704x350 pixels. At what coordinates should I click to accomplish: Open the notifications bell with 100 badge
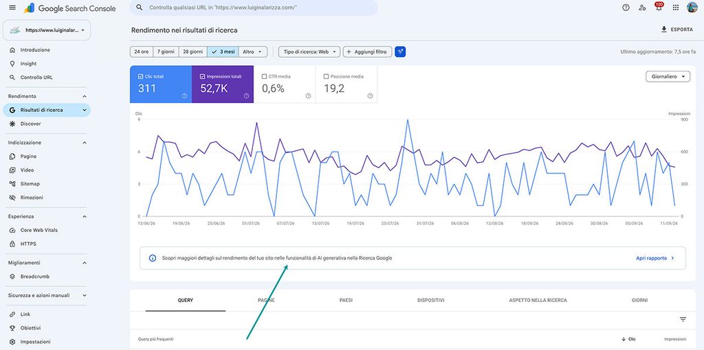[659, 7]
